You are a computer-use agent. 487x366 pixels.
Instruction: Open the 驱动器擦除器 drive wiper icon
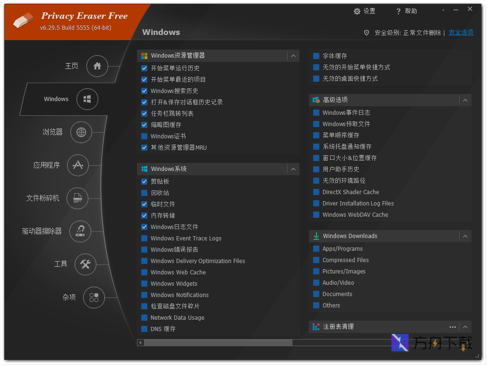80,231
